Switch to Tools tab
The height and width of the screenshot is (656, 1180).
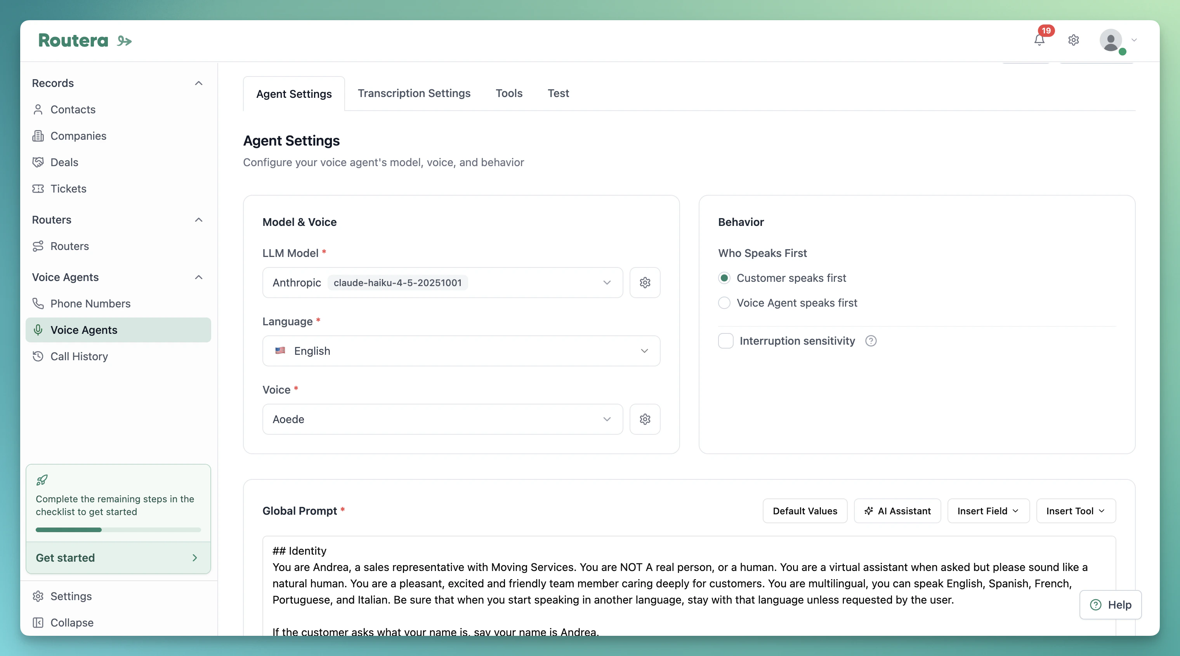point(508,93)
